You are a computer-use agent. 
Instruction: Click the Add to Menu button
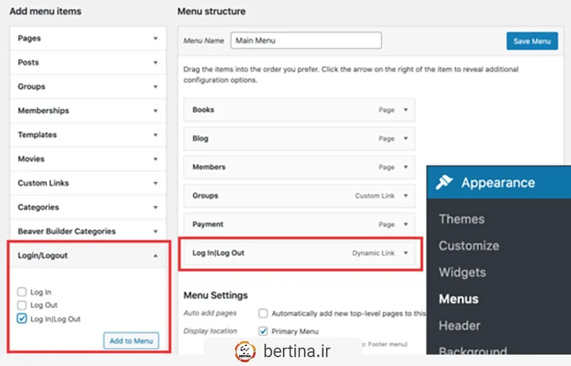[131, 341]
